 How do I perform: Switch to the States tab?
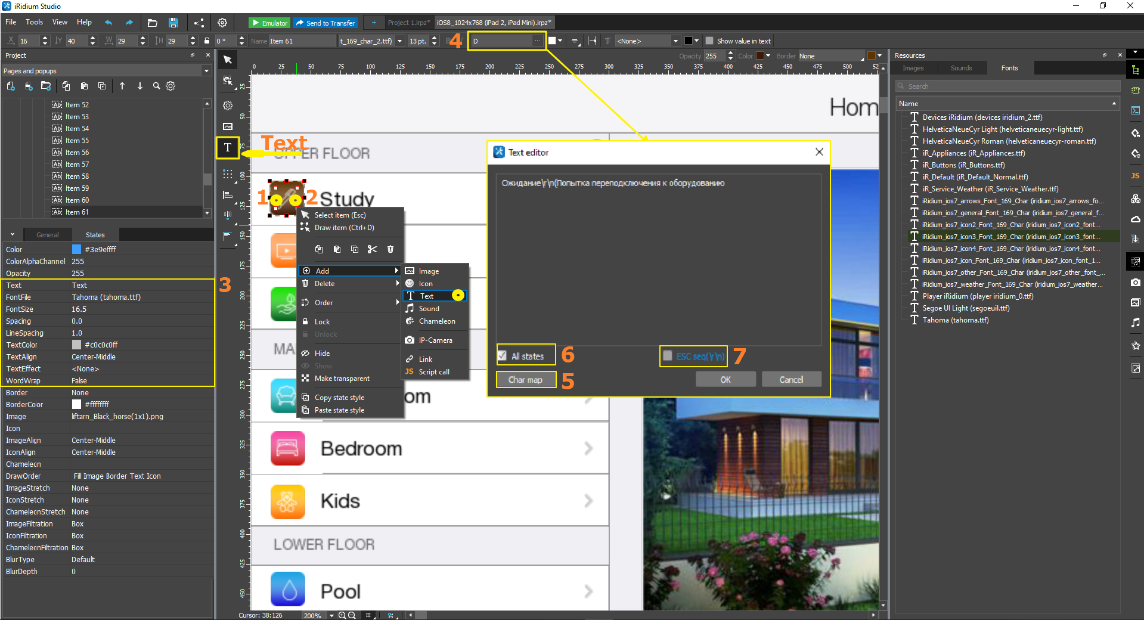click(x=95, y=235)
